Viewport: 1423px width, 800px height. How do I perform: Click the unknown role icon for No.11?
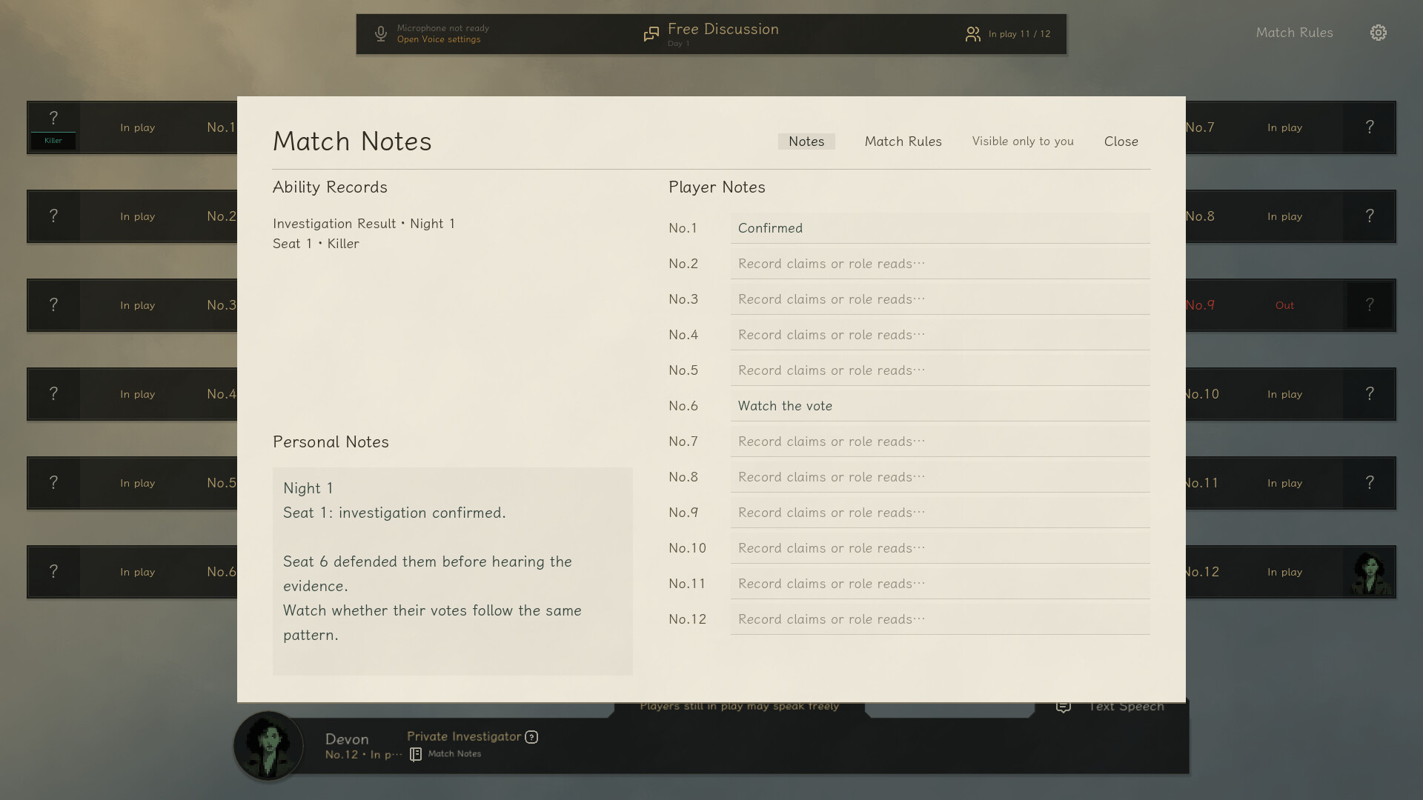pos(1370,483)
